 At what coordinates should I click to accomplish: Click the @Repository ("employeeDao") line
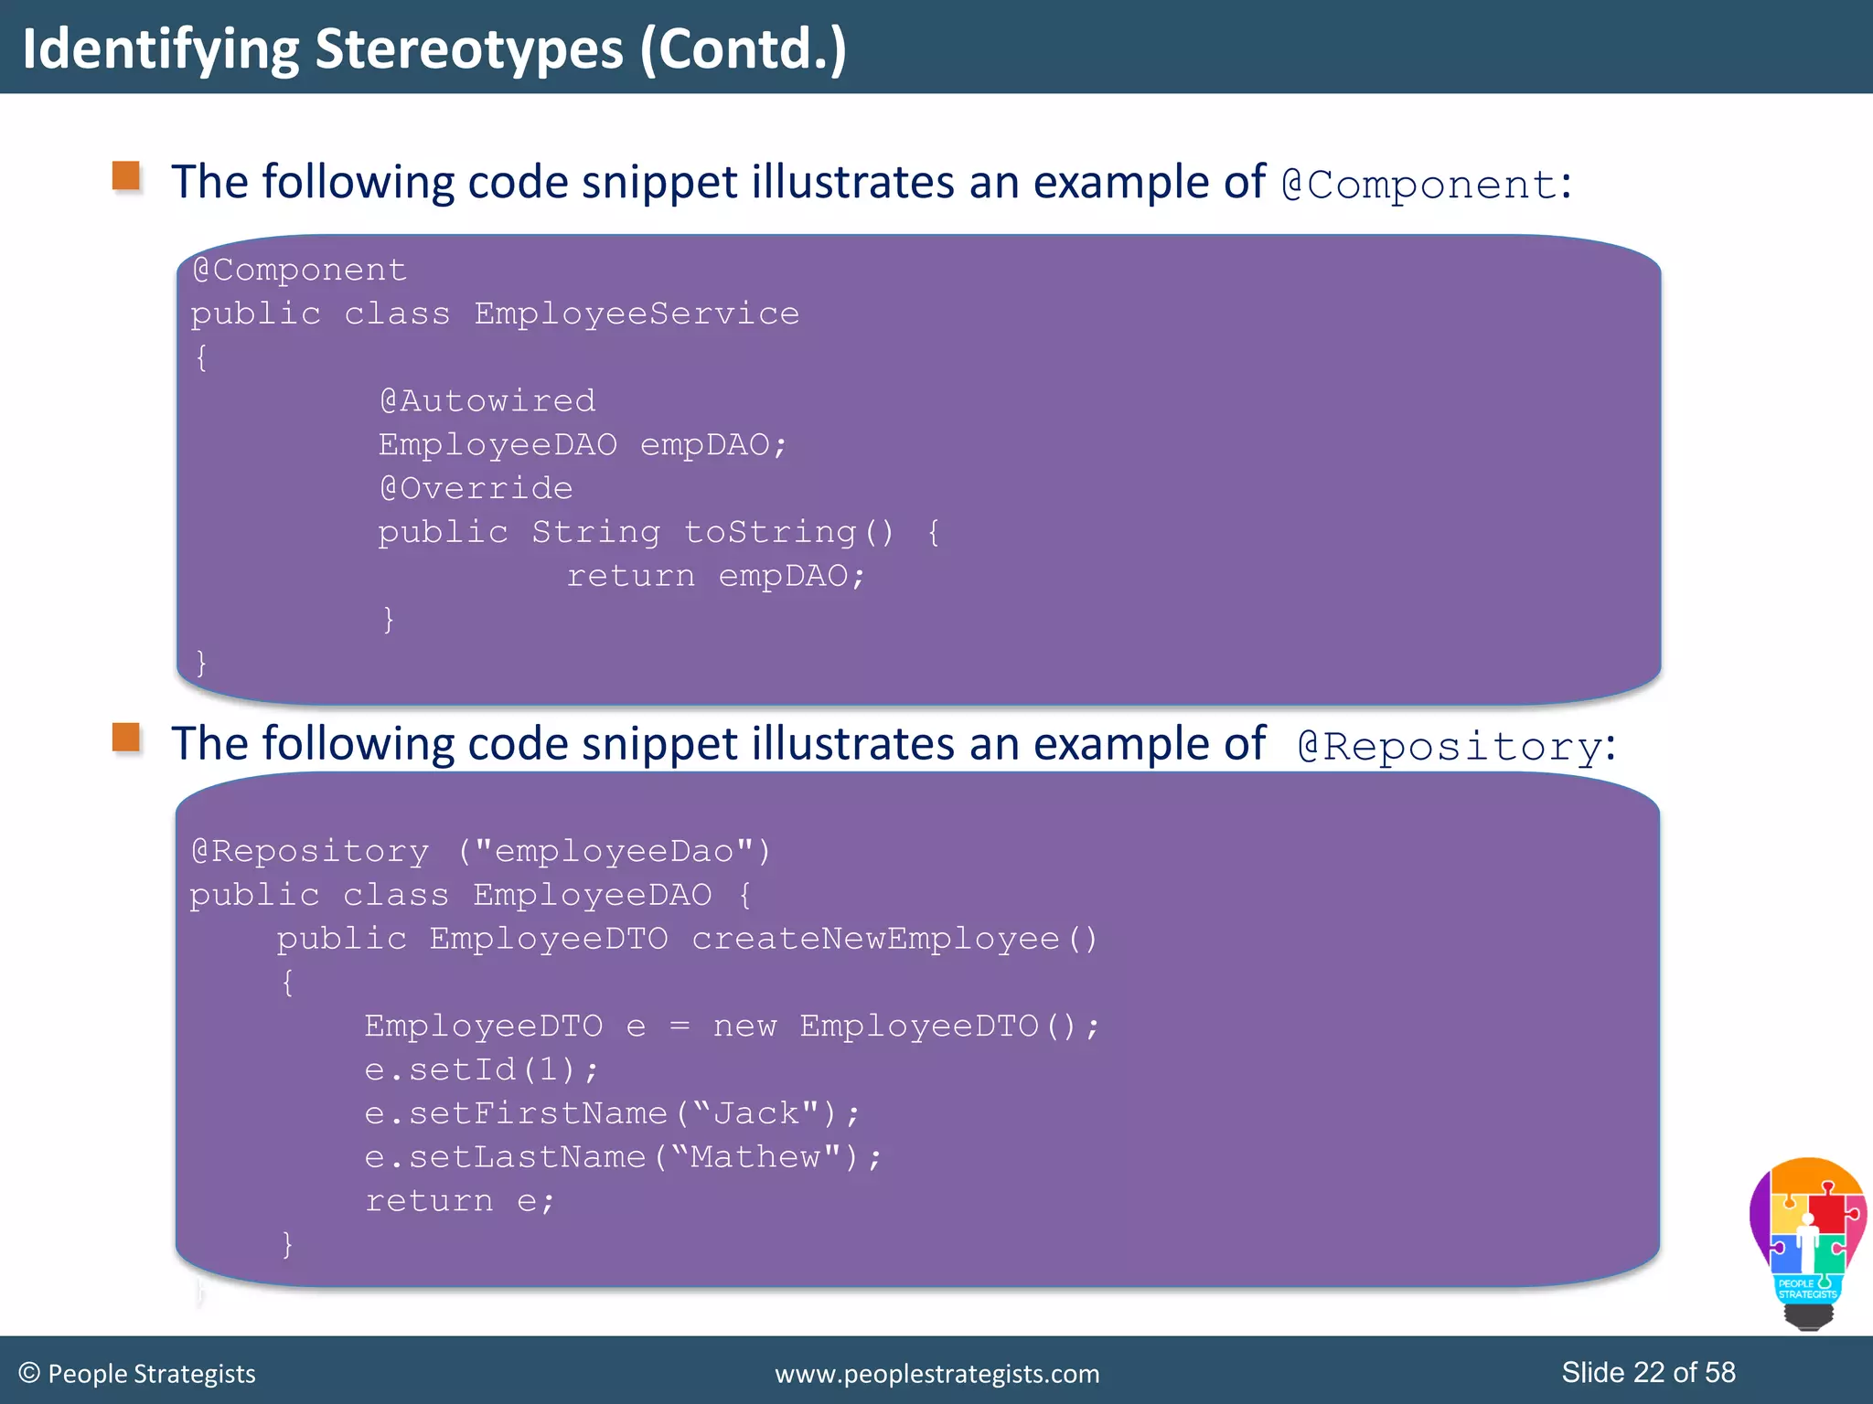tap(481, 851)
